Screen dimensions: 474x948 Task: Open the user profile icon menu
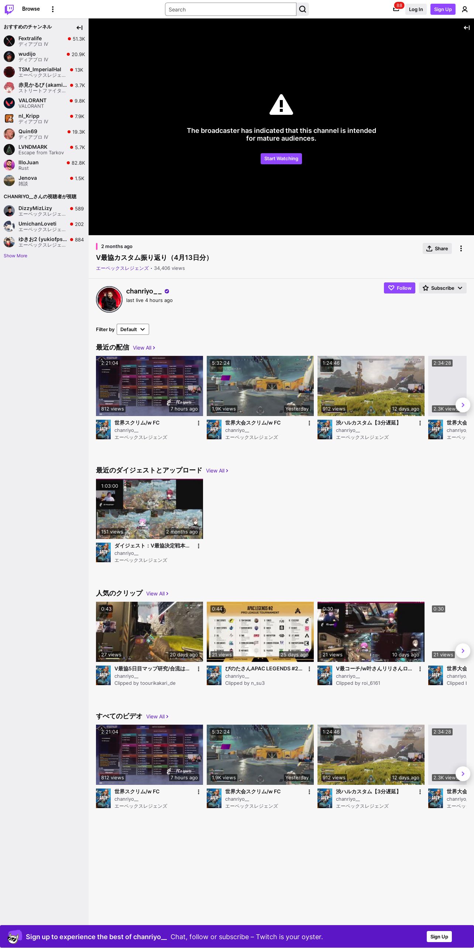click(465, 9)
